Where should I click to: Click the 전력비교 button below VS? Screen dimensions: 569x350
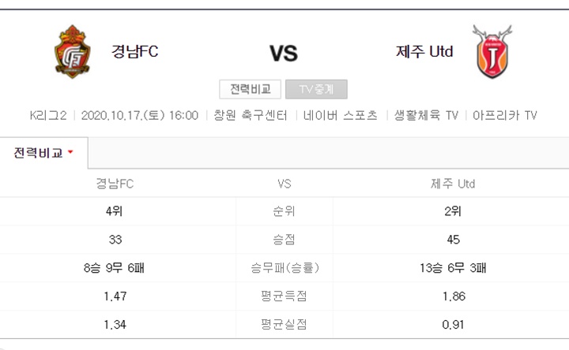point(250,89)
